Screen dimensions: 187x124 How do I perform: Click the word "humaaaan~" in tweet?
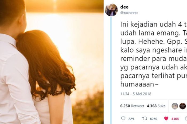click(139, 84)
